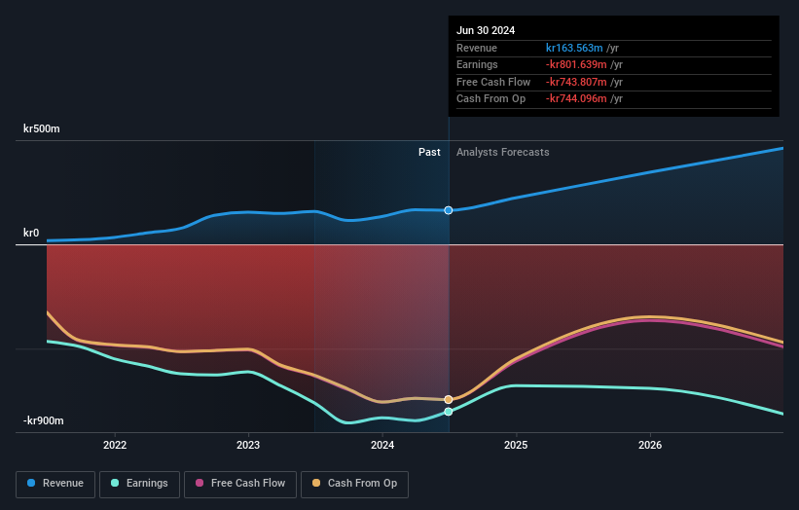Toggle the Cash From Op legend button
Viewport: 799px width, 510px height.
[354, 484]
